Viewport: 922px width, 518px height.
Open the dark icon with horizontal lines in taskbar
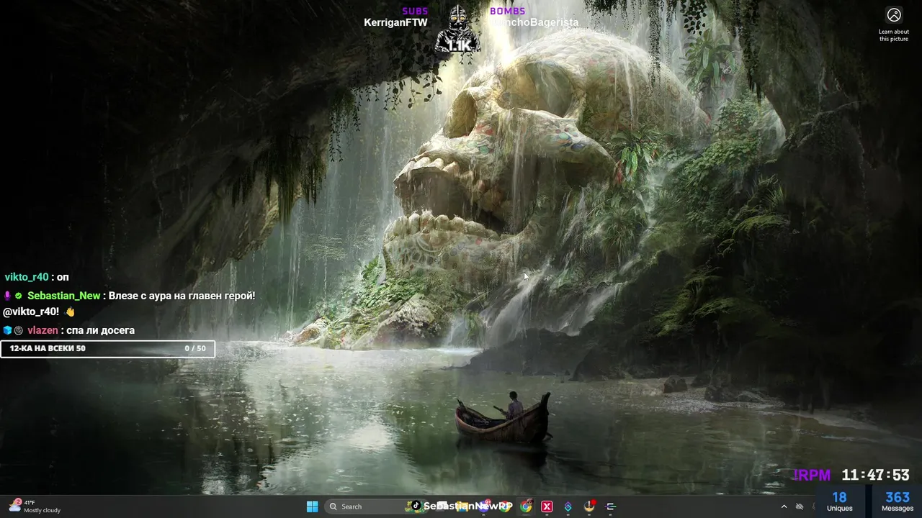point(611,506)
